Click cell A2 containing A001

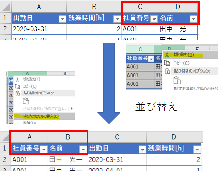click(x=30, y=160)
